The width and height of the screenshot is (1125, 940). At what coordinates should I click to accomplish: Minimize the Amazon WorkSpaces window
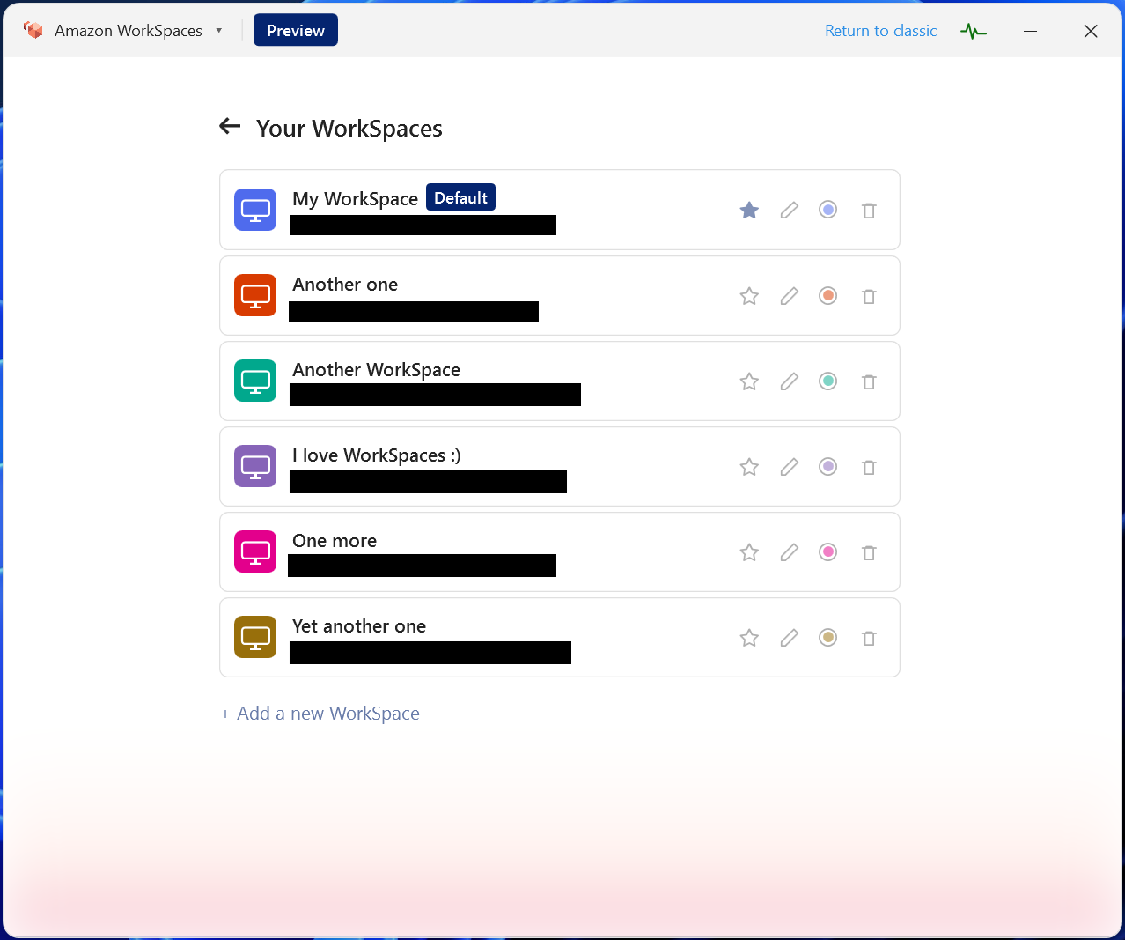coord(1030,31)
